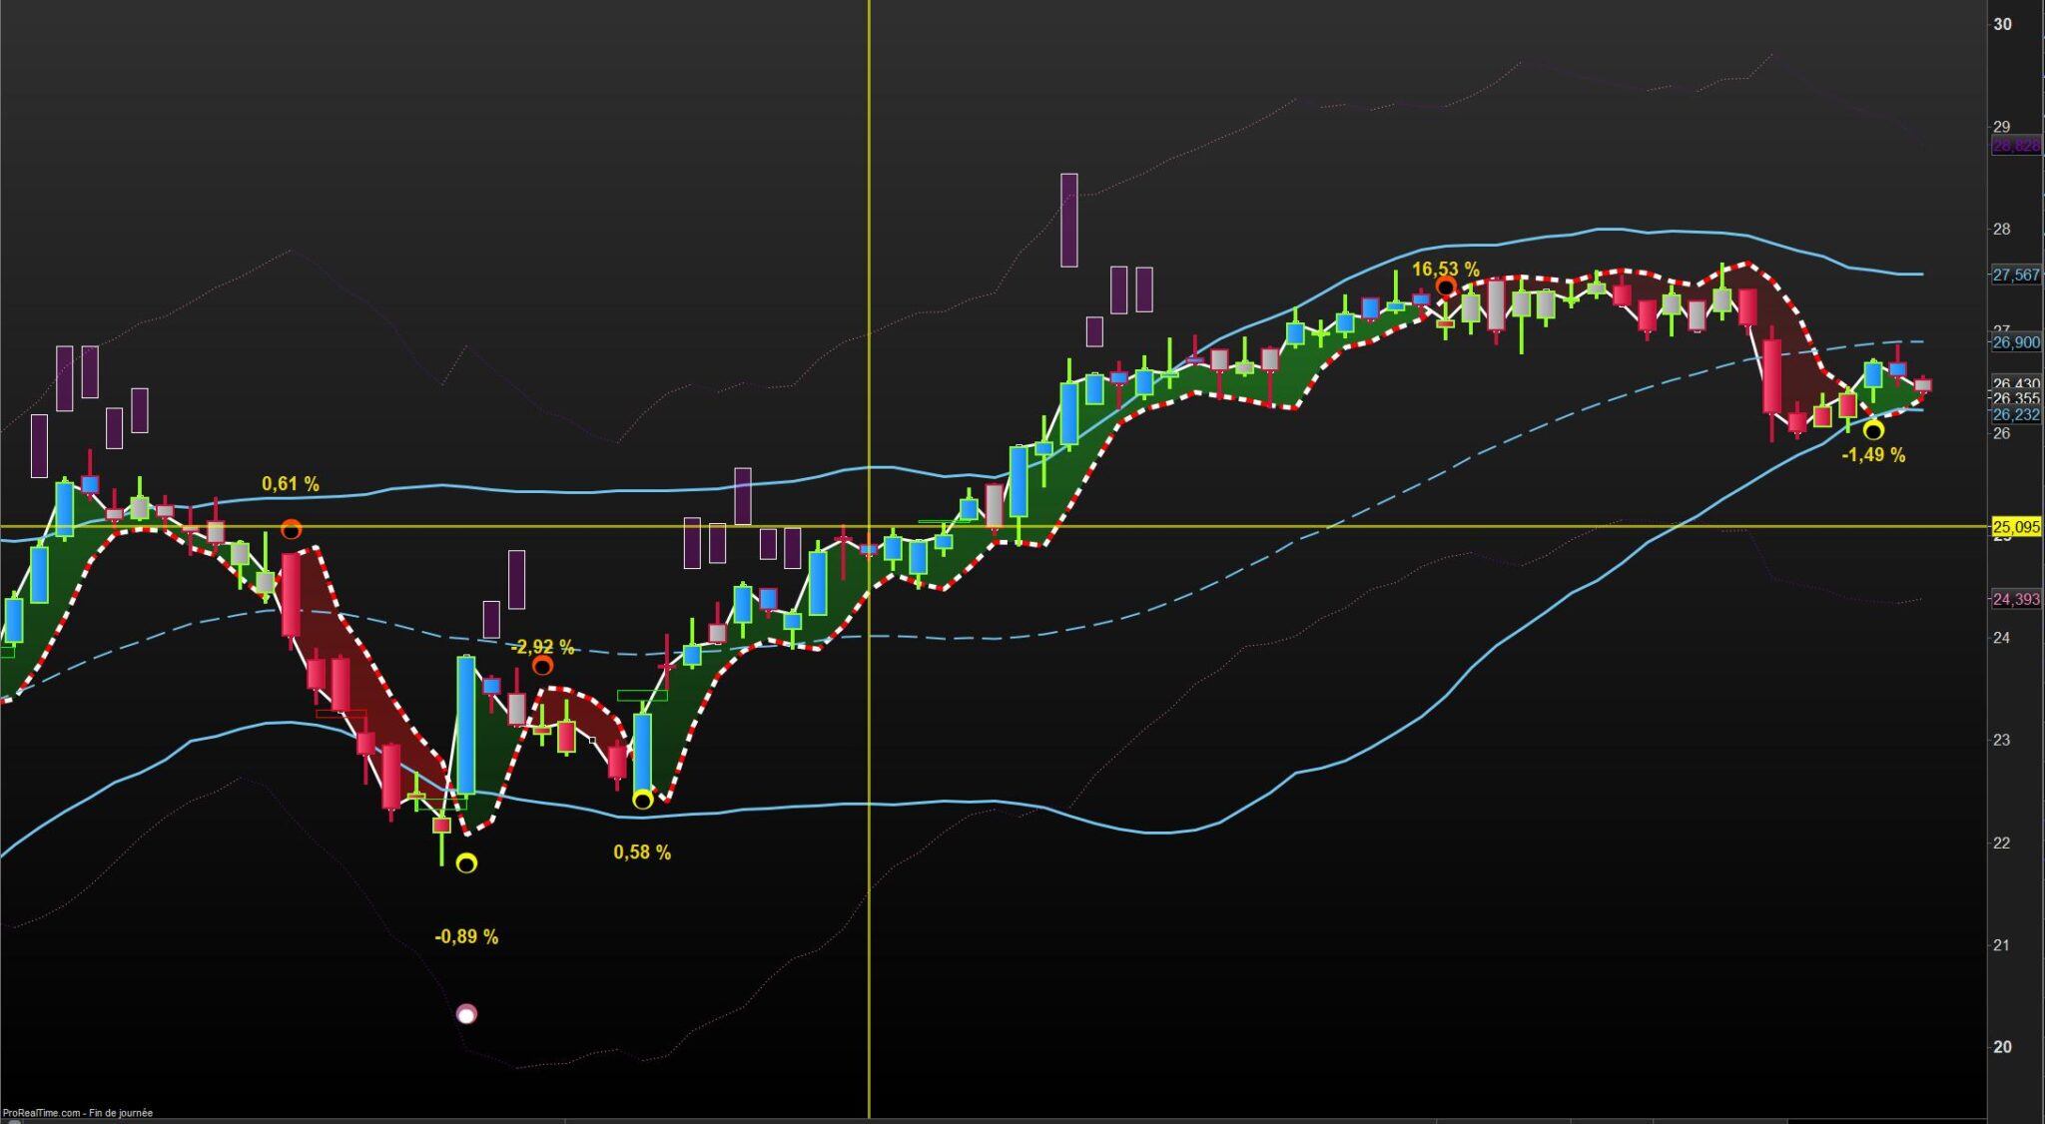
Task: Click the -2,92 % trade result label
Action: (542, 647)
